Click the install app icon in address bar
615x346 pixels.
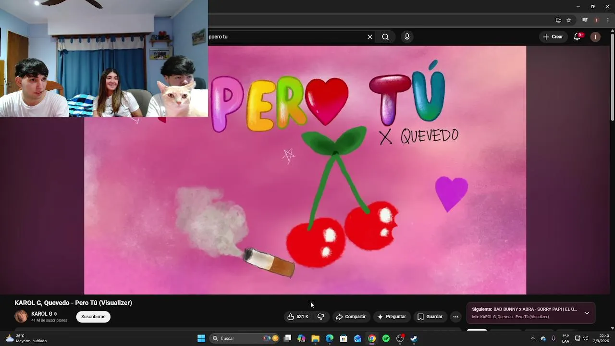click(558, 20)
